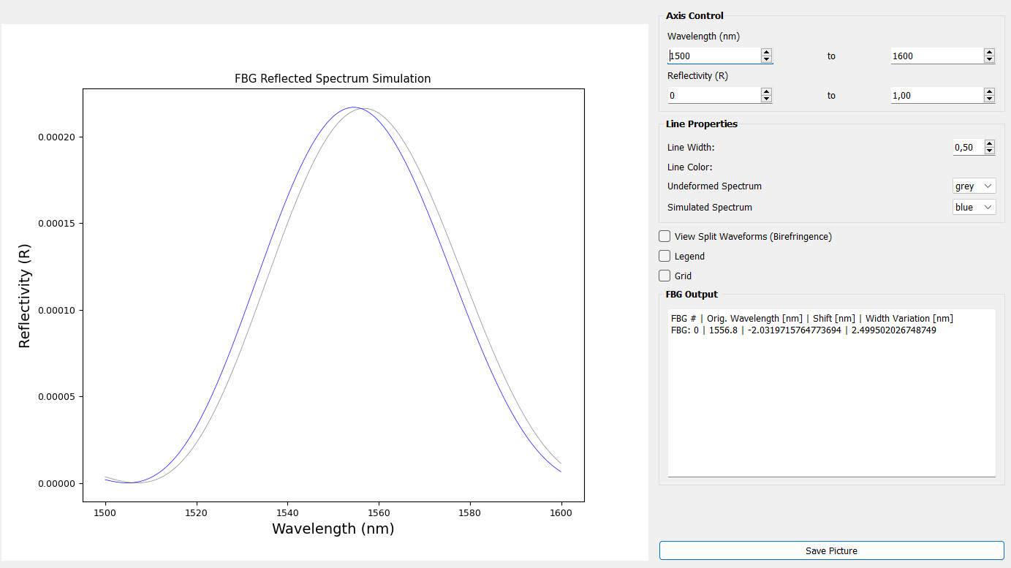
Task: Increase wavelength maximum with up arrow
Action: (x=989, y=52)
